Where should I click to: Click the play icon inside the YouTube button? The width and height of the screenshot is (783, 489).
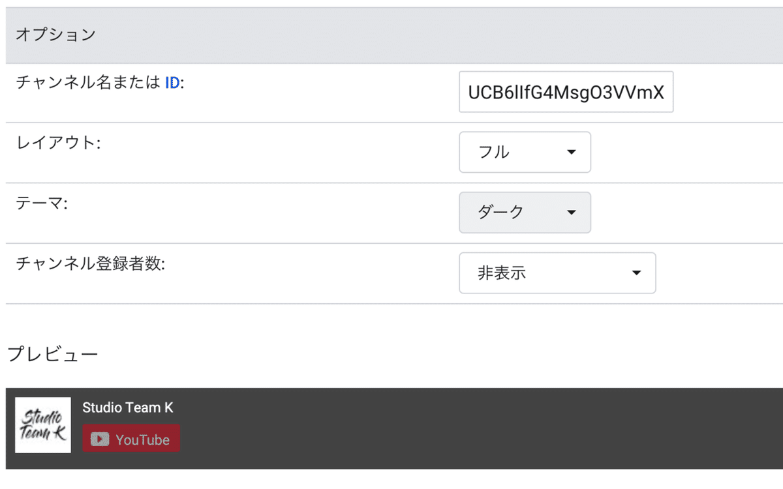[100, 439]
